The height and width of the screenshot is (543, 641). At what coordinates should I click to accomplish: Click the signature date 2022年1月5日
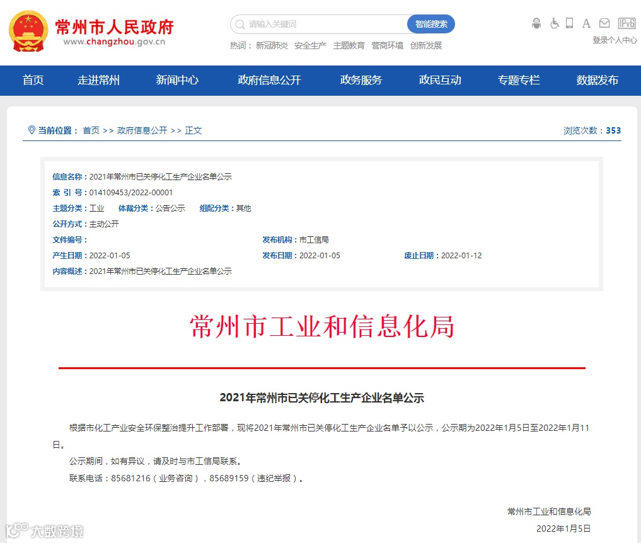pos(563,529)
